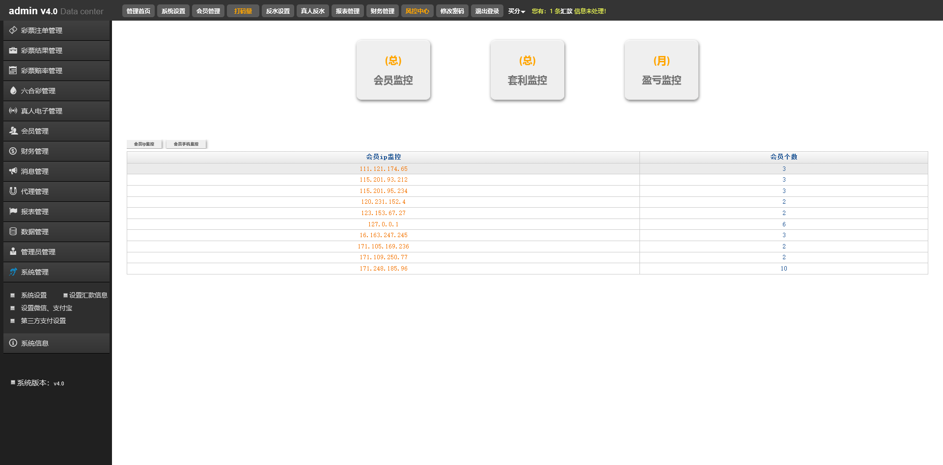The image size is (943, 465).
Task: Click the briefcase icon for 彩票结果管理
Action: pos(13,51)
